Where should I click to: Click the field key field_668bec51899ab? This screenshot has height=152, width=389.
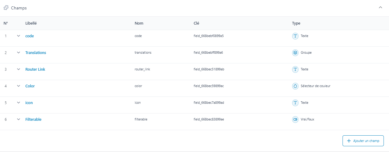click(x=209, y=69)
